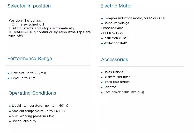Click the flow rate 25l/min bullet

click(28, 73)
